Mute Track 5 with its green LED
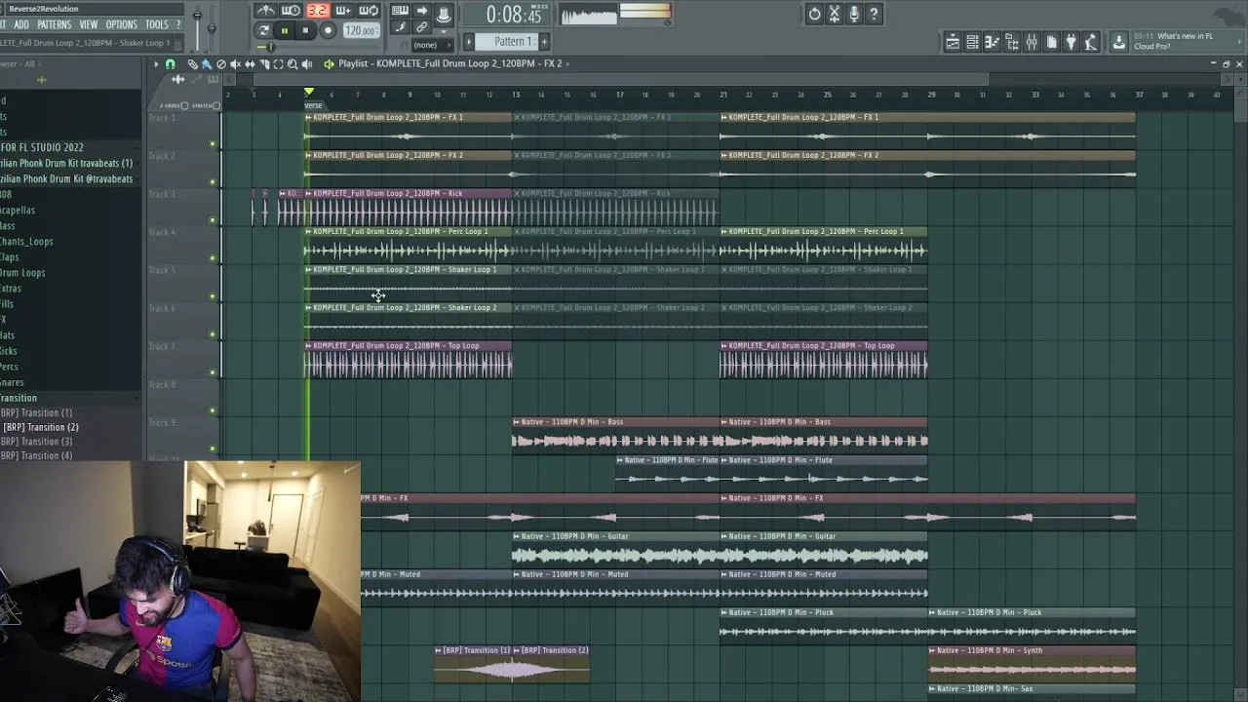 point(213,295)
